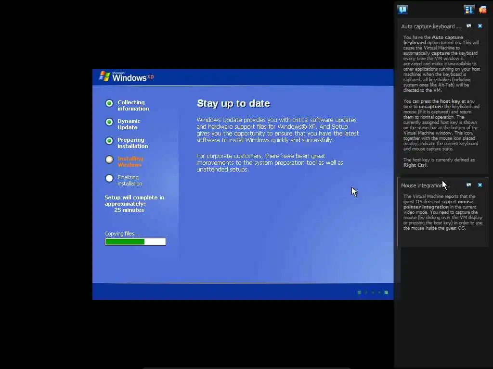Click the Windows XP logo in setup header
The image size is (493, 369).
point(127,76)
